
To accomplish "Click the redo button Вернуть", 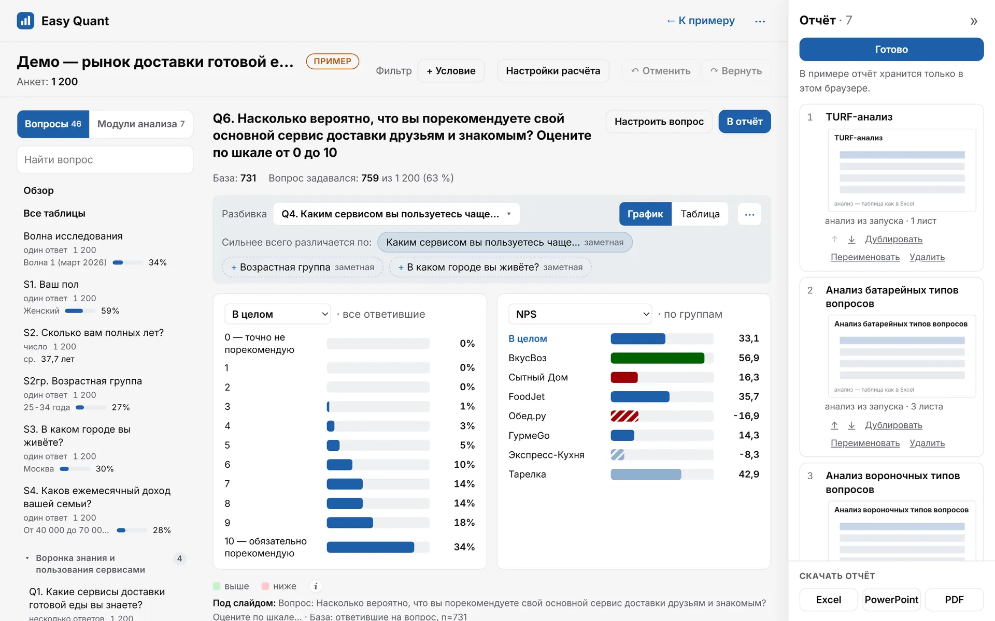I will click(x=736, y=71).
